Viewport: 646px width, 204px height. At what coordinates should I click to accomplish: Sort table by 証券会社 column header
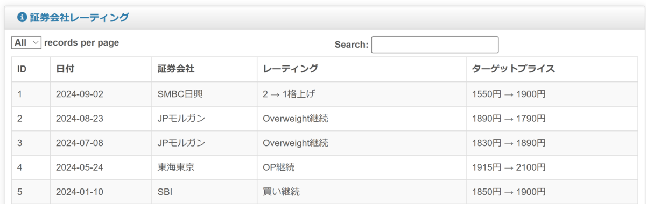point(205,69)
